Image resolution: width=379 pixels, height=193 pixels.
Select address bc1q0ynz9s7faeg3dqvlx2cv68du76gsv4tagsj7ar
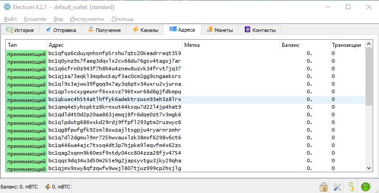coord(115,61)
